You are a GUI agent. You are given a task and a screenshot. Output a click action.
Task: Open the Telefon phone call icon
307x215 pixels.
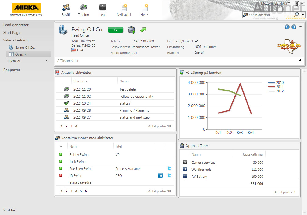tap(84, 7)
